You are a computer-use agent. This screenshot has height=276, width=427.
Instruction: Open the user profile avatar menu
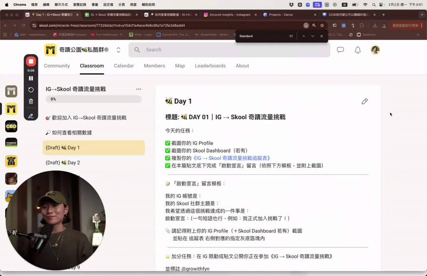(375, 50)
